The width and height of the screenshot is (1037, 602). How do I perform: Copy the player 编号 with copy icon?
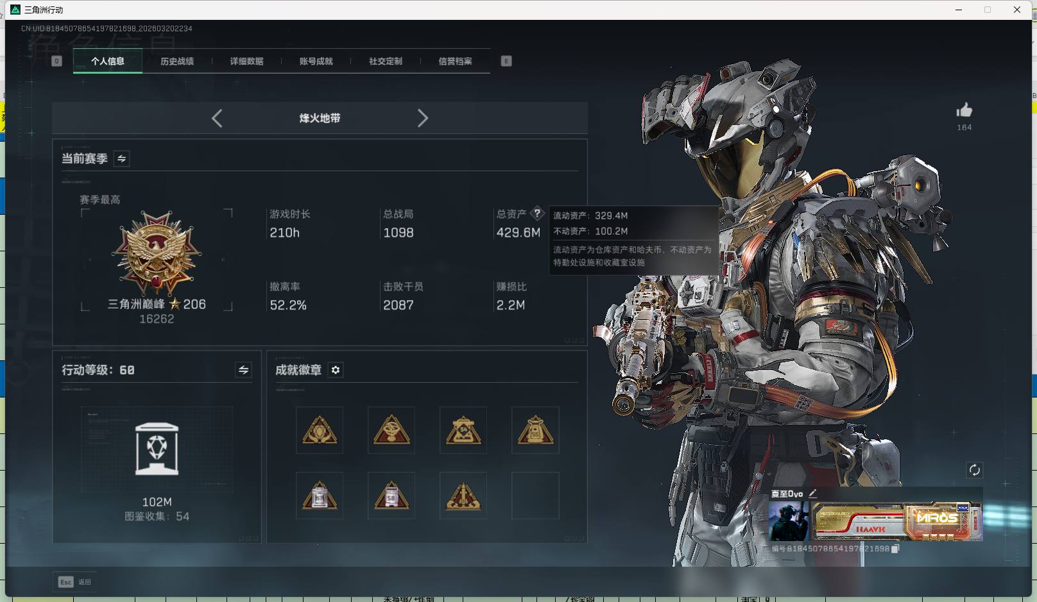click(x=895, y=549)
